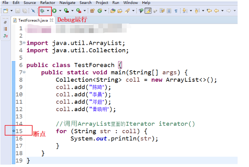Open the Navigate menu
The height and width of the screenshot is (167, 249).
[67, 2]
